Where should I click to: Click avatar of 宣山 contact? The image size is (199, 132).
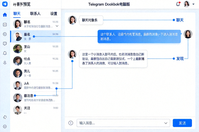(x=18, y=49)
